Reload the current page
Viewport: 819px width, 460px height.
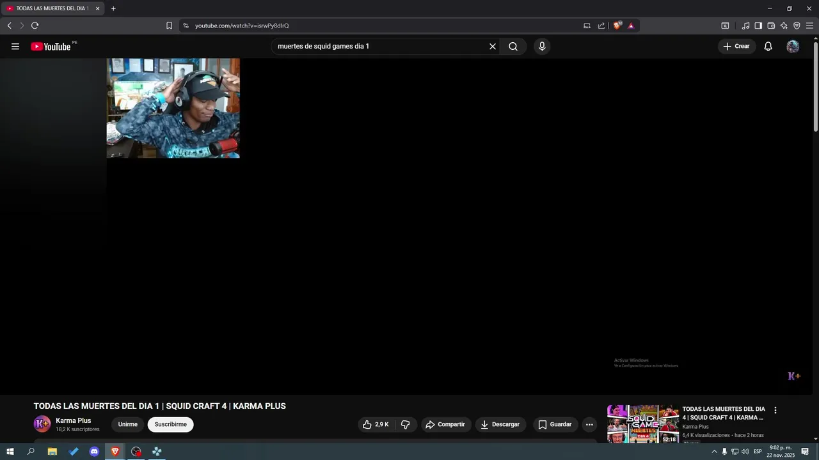(x=35, y=26)
